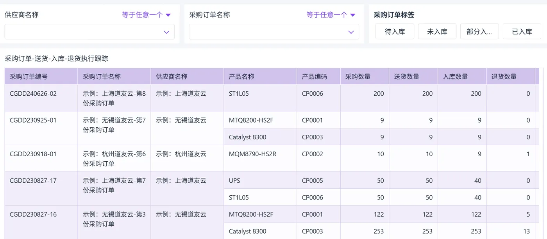This screenshot has width=547, height=239.
Task: Filter by 已入库 tag
Action: click(x=522, y=32)
